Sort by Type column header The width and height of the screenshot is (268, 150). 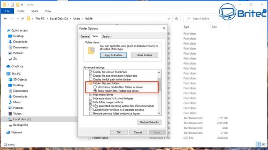click(x=186, y=27)
